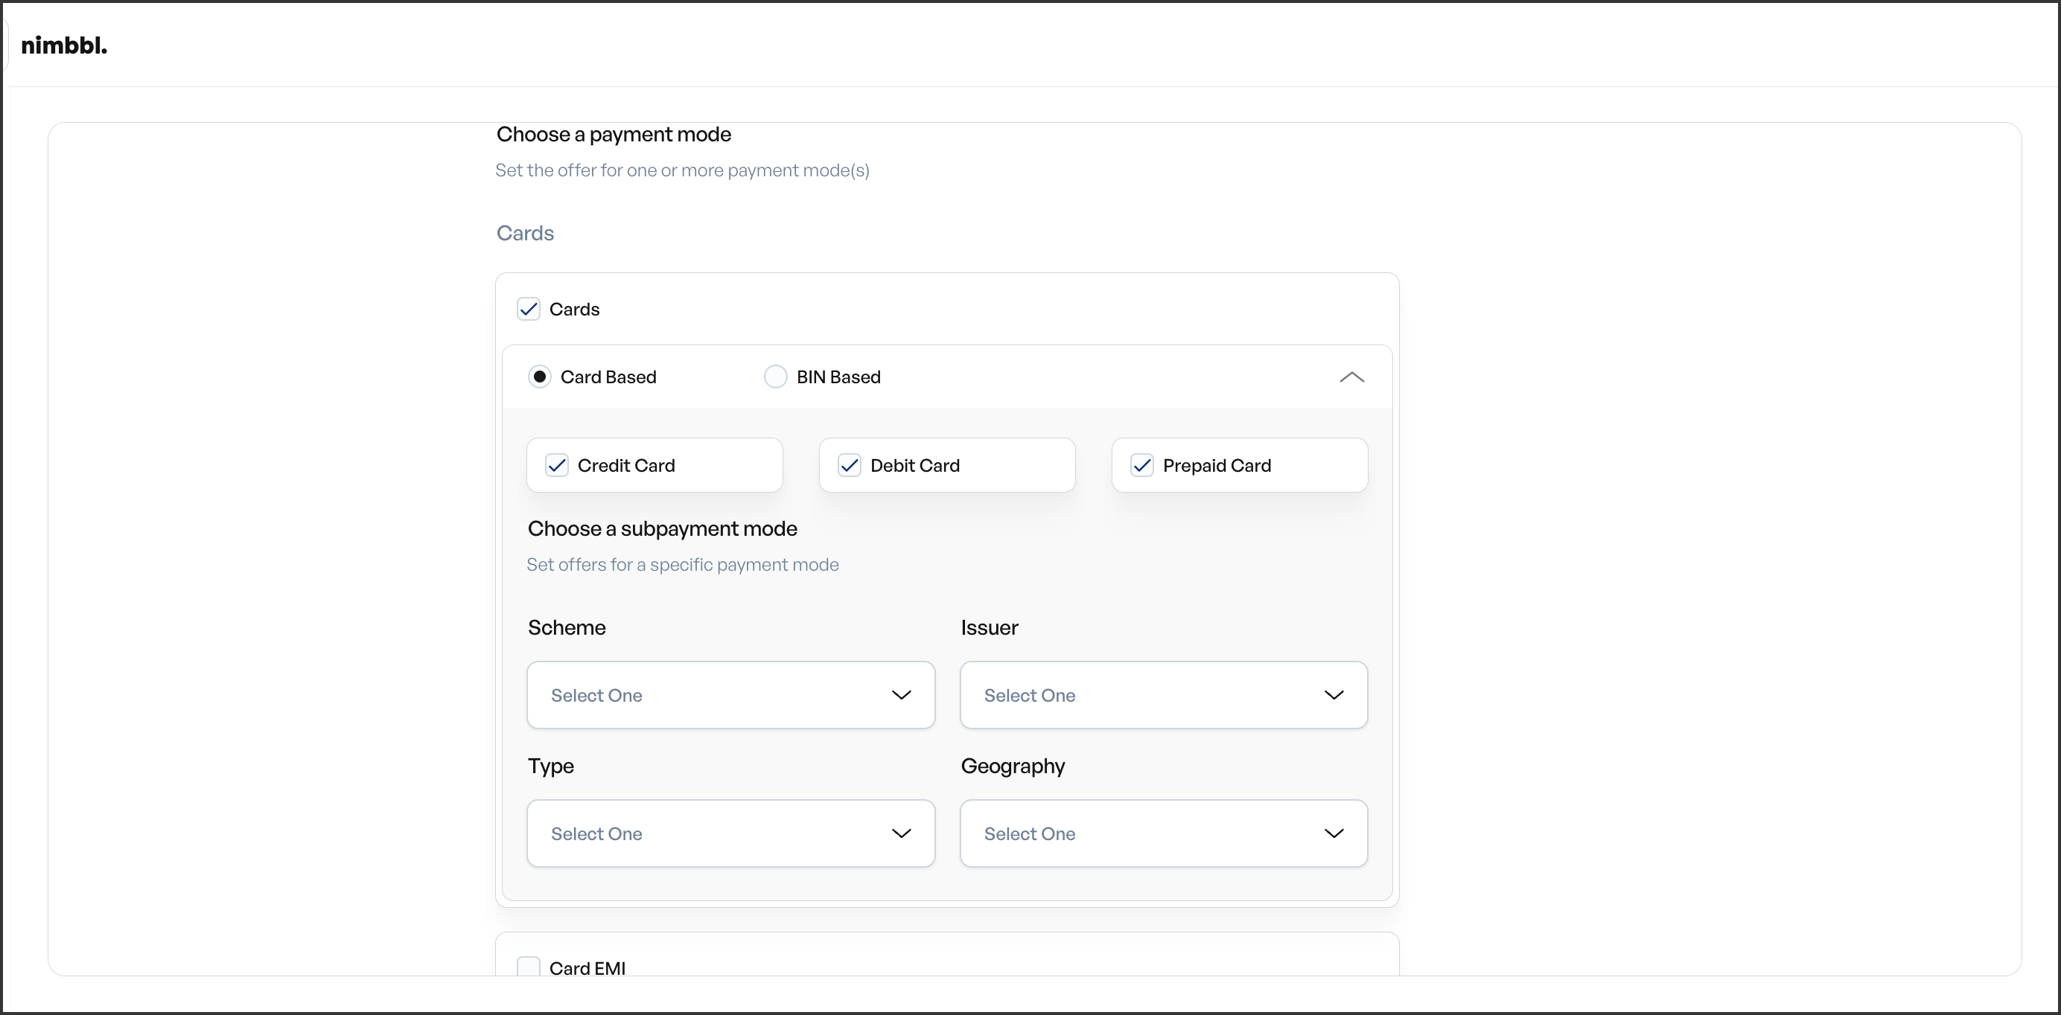The width and height of the screenshot is (2061, 1015).
Task: Collapse the card options chevron
Action: (x=1351, y=377)
